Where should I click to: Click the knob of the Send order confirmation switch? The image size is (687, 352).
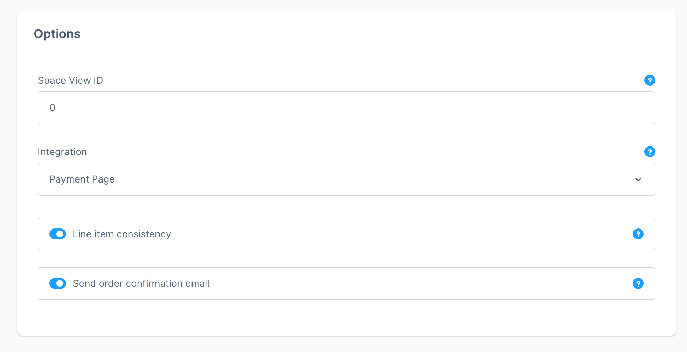[60, 283]
